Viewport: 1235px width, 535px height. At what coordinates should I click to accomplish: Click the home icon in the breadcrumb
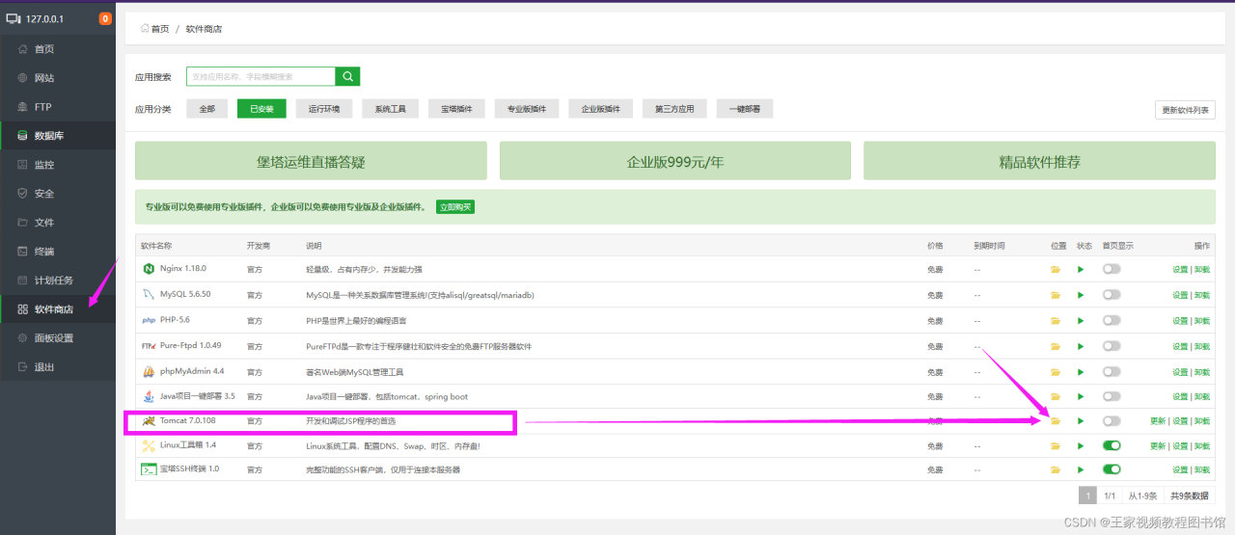[145, 29]
